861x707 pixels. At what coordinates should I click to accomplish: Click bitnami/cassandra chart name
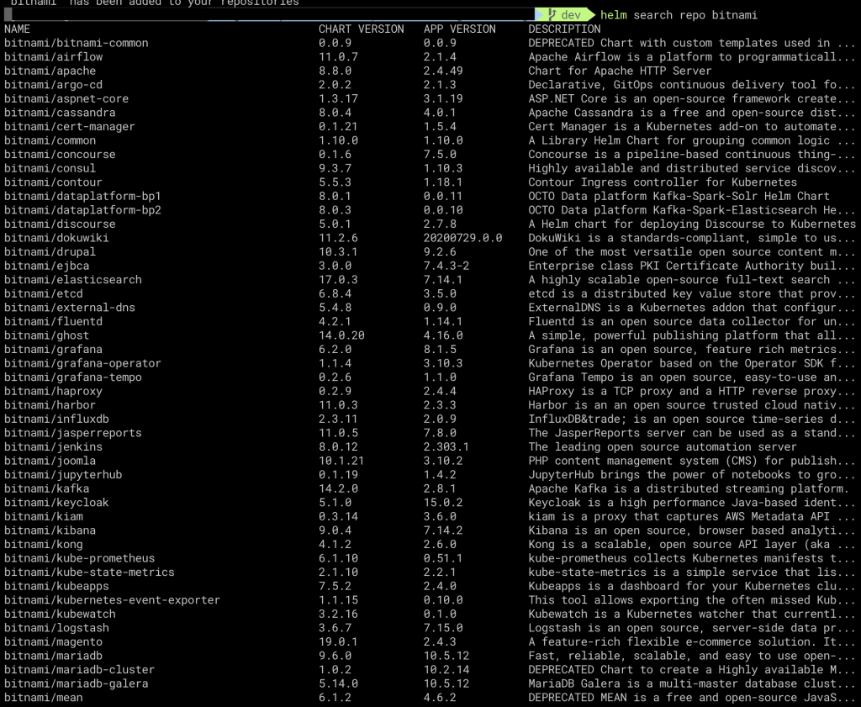pos(60,113)
